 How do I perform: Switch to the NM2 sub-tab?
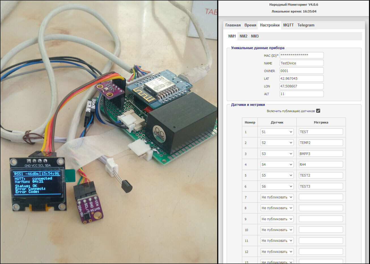(x=243, y=36)
